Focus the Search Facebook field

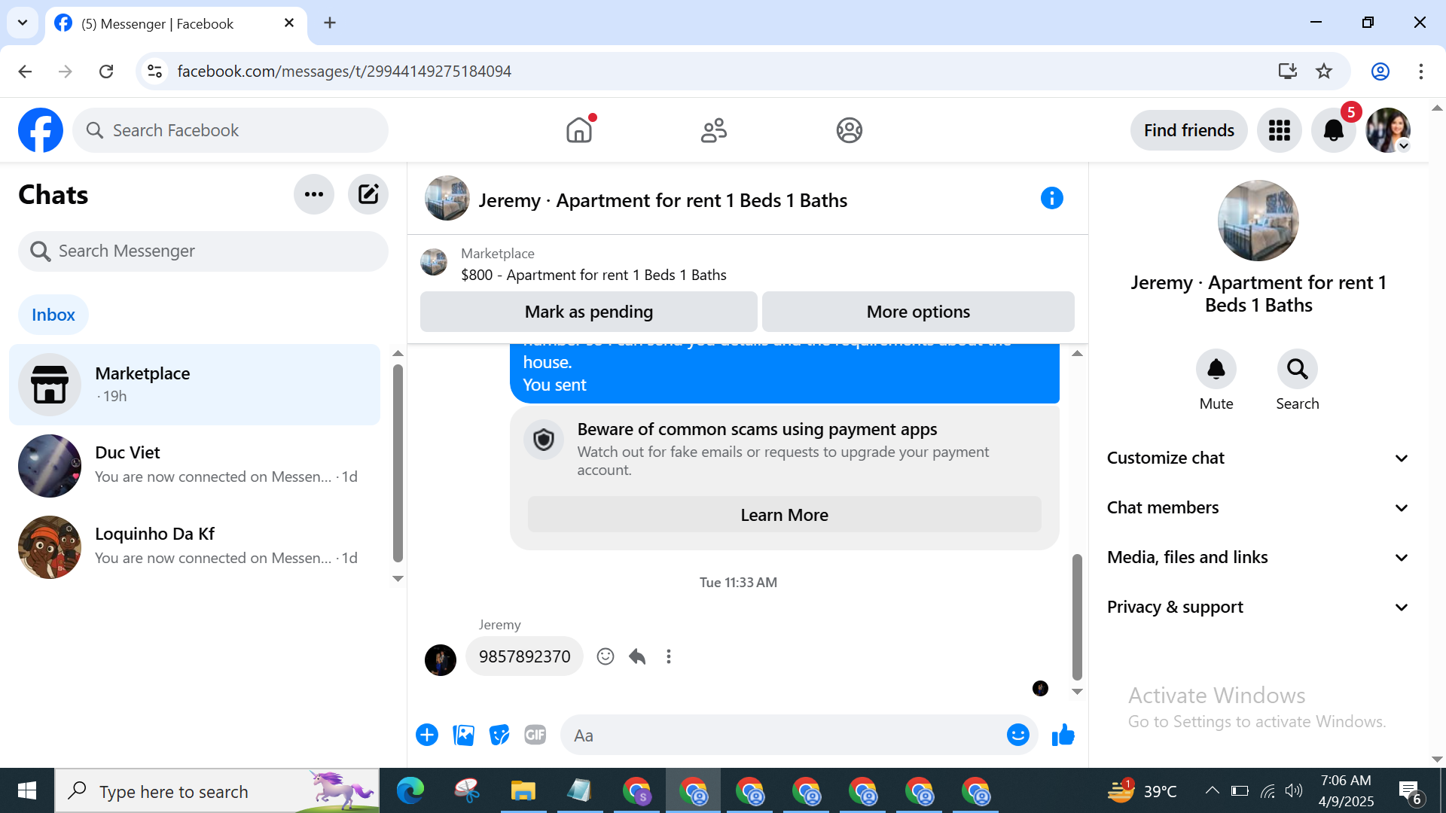pyautogui.click(x=230, y=130)
